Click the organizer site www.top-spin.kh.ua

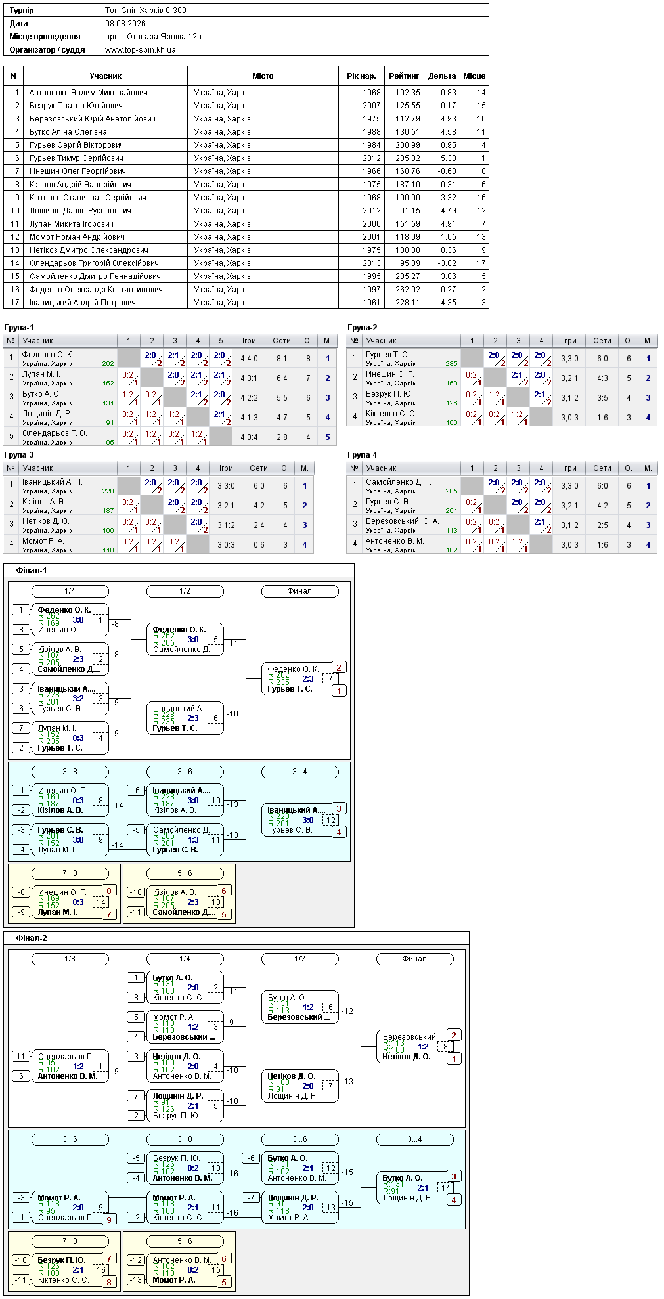coord(141,50)
